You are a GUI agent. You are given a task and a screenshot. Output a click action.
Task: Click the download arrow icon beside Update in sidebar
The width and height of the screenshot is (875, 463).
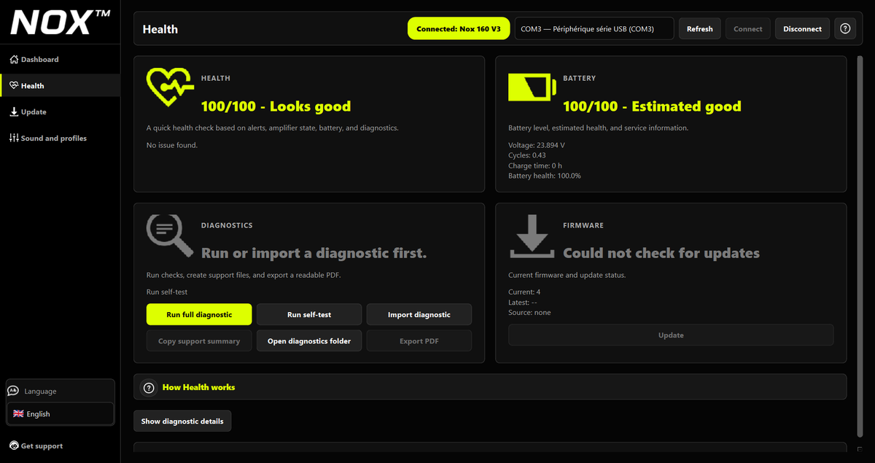14,112
